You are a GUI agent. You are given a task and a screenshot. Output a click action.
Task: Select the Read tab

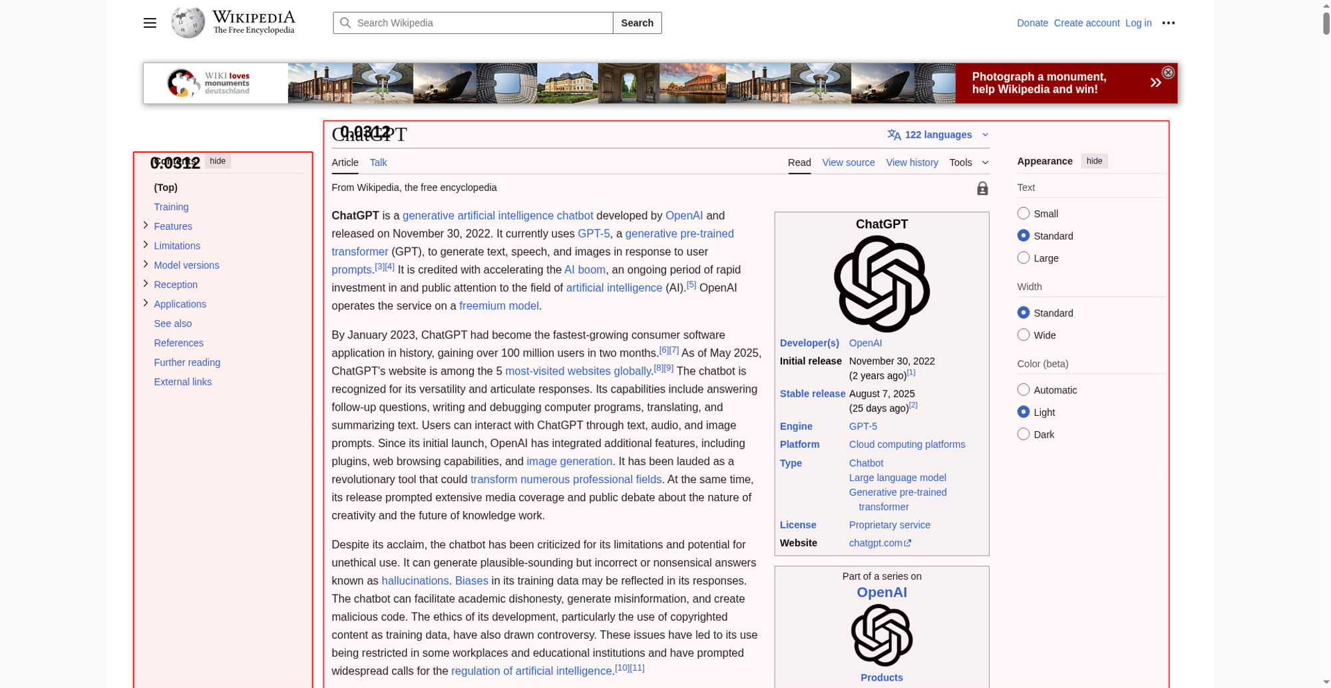(799, 162)
